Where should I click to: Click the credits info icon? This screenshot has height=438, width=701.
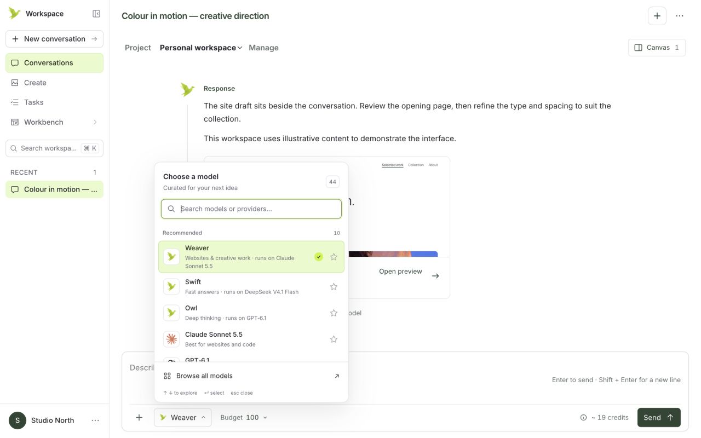click(583, 418)
